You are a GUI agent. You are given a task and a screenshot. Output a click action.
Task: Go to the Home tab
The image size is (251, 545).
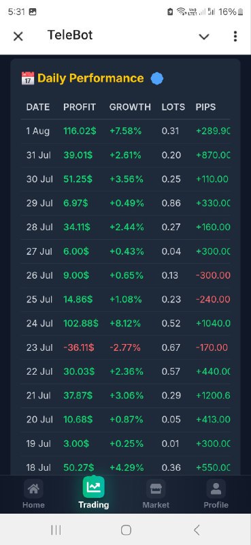pyautogui.click(x=33, y=493)
